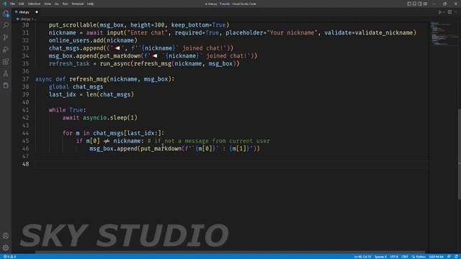Click 'put_scrollable' on line 30

(x=73, y=25)
